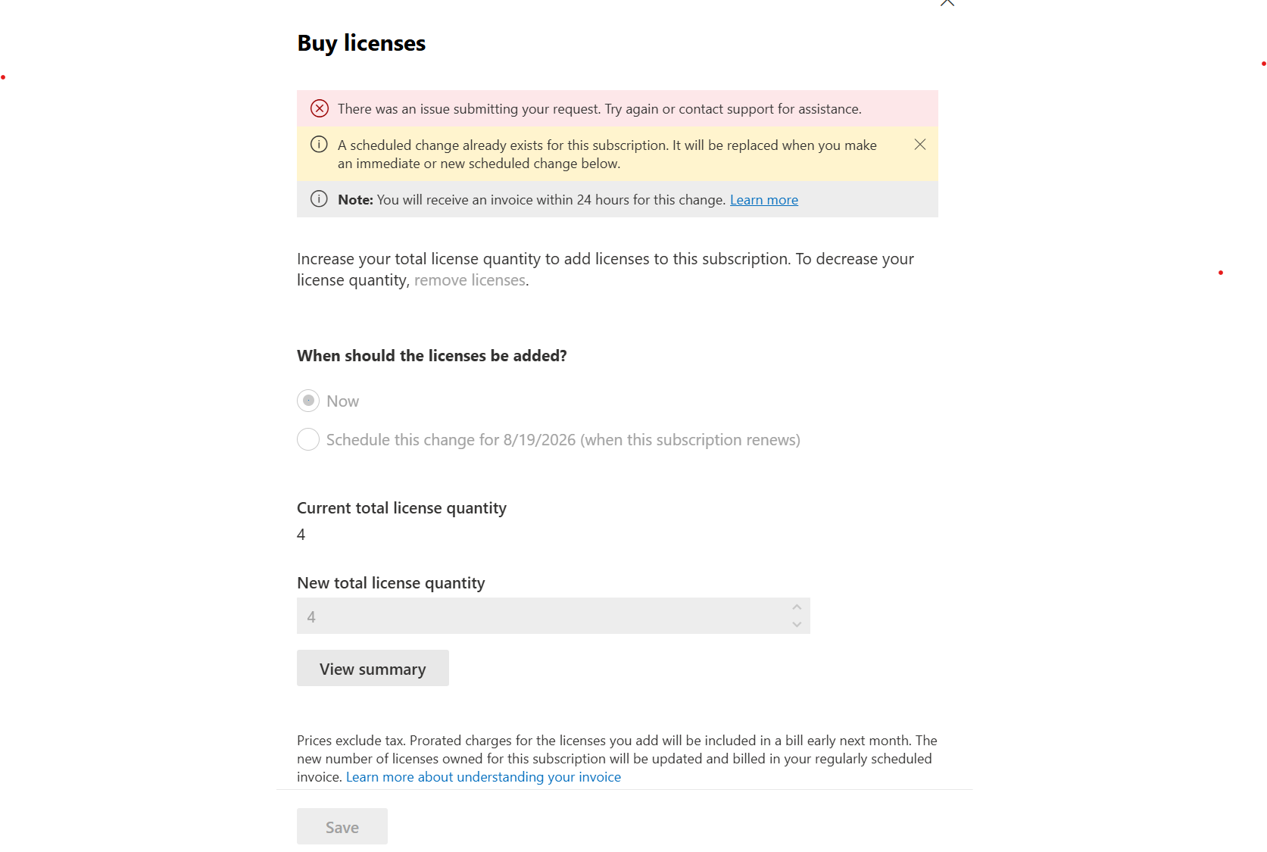Click the red error circle icon
This screenshot has width=1267, height=852.
(x=320, y=108)
